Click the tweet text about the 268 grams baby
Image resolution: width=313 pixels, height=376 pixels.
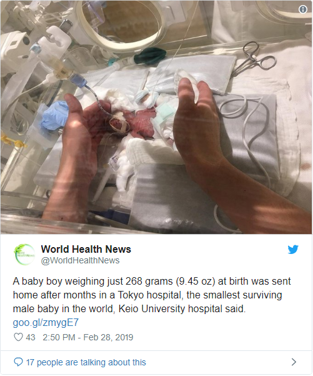[x=152, y=295]
